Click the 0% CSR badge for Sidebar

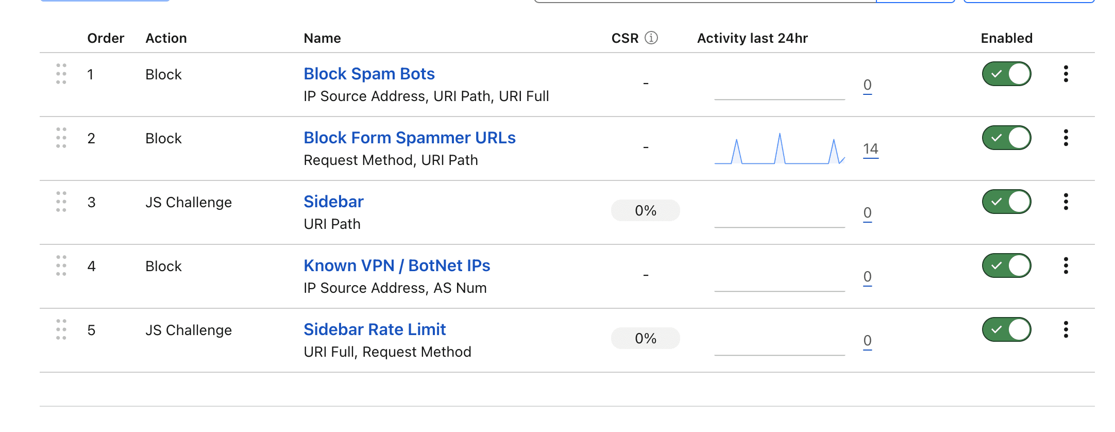click(x=646, y=210)
